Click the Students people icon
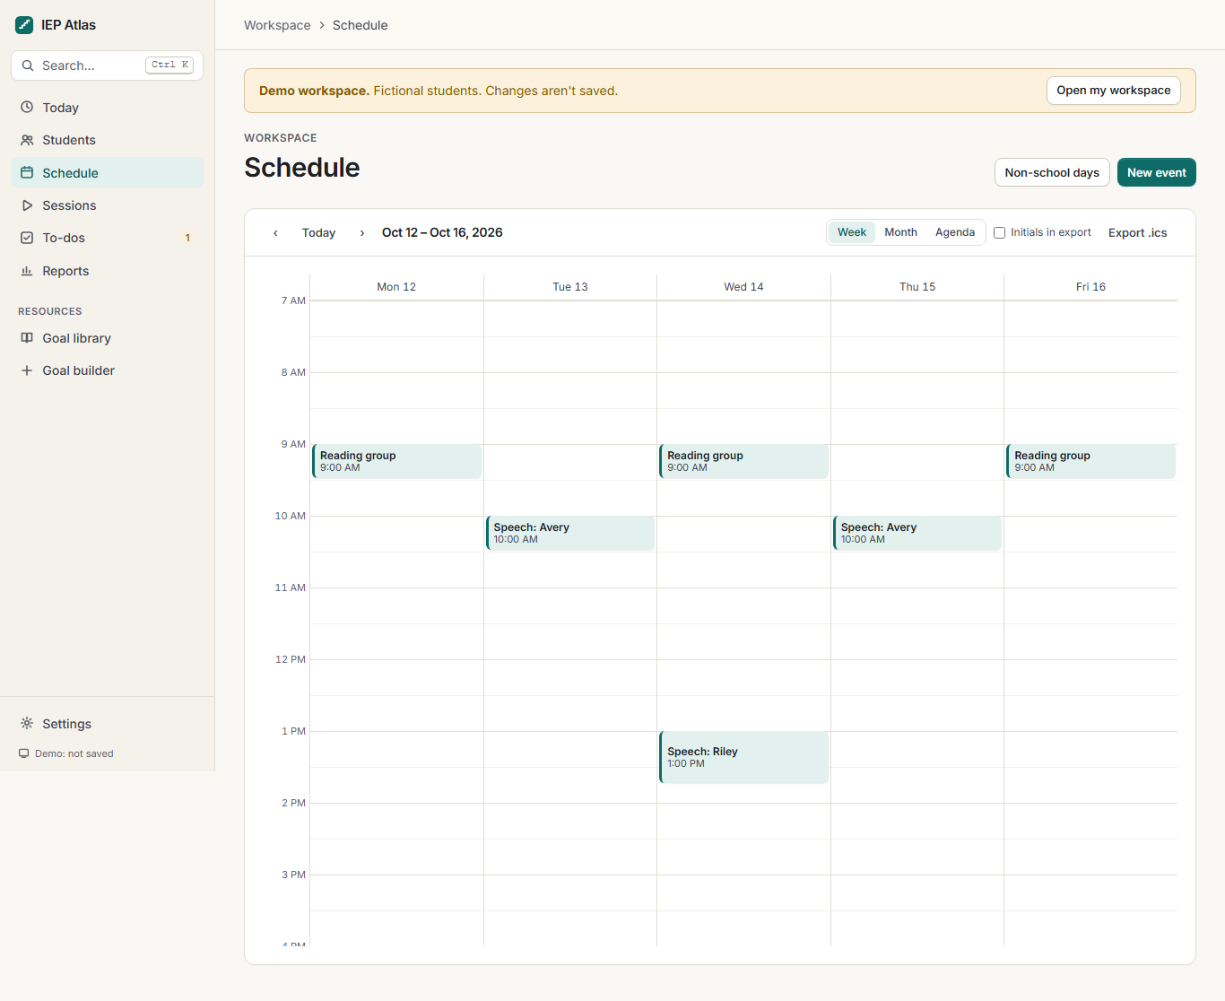Viewport: 1225px width, 1001px height. (27, 140)
